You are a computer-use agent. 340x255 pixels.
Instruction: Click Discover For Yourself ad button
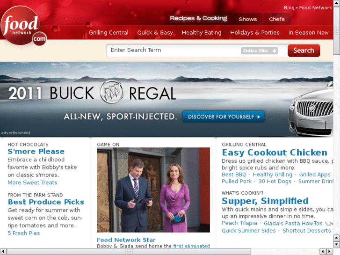[224, 117]
